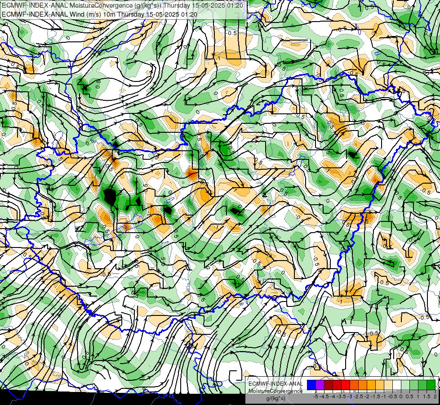
Task: Click the legend tick value -4
Action: (x=333, y=396)
